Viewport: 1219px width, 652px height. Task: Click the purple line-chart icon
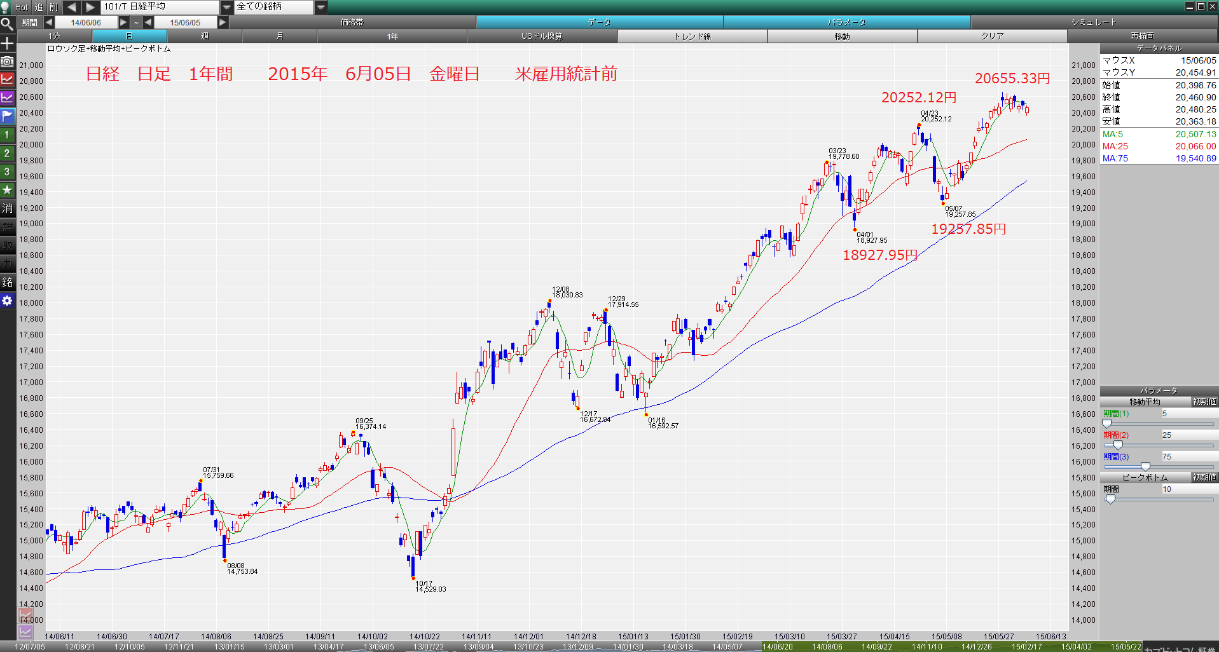(7, 98)
